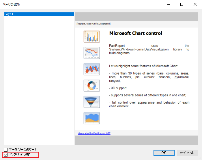Click the red and blue line chart icon
This screenshot has height=160, width=202.
(91, 53)
